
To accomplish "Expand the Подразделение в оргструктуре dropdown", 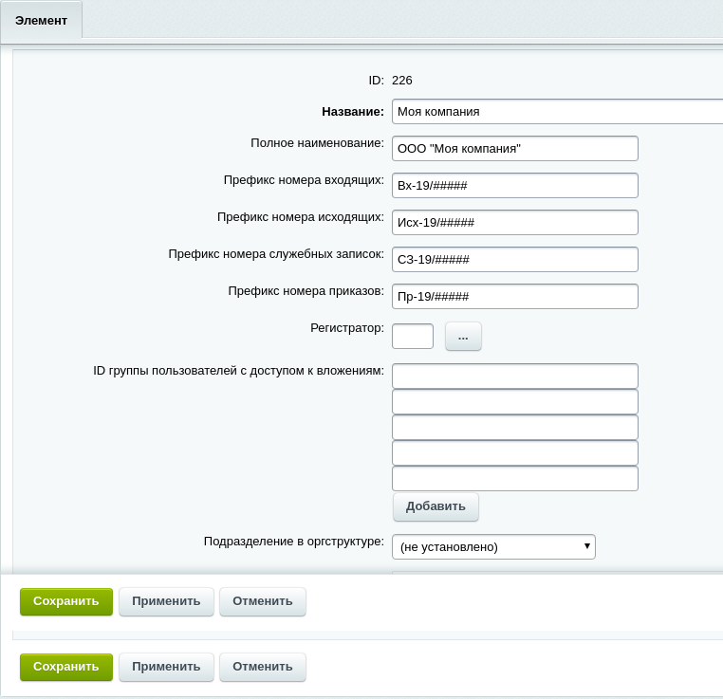I will (x=493, y=546).
